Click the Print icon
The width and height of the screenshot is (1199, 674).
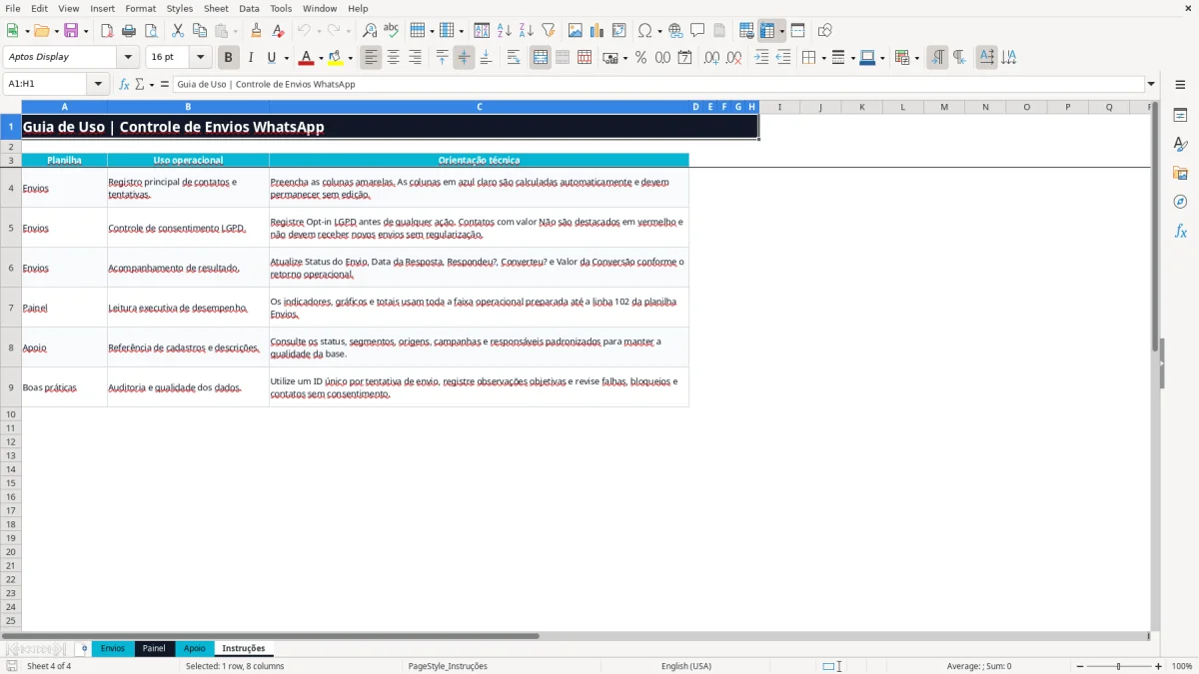pos(129,31)
